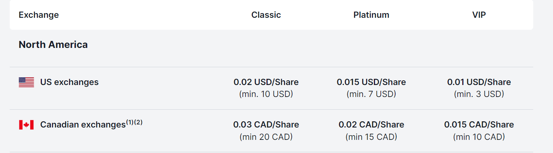Open footnote (1) on Canadian exchanges
553x153 pixels.
tap(130, 122)
